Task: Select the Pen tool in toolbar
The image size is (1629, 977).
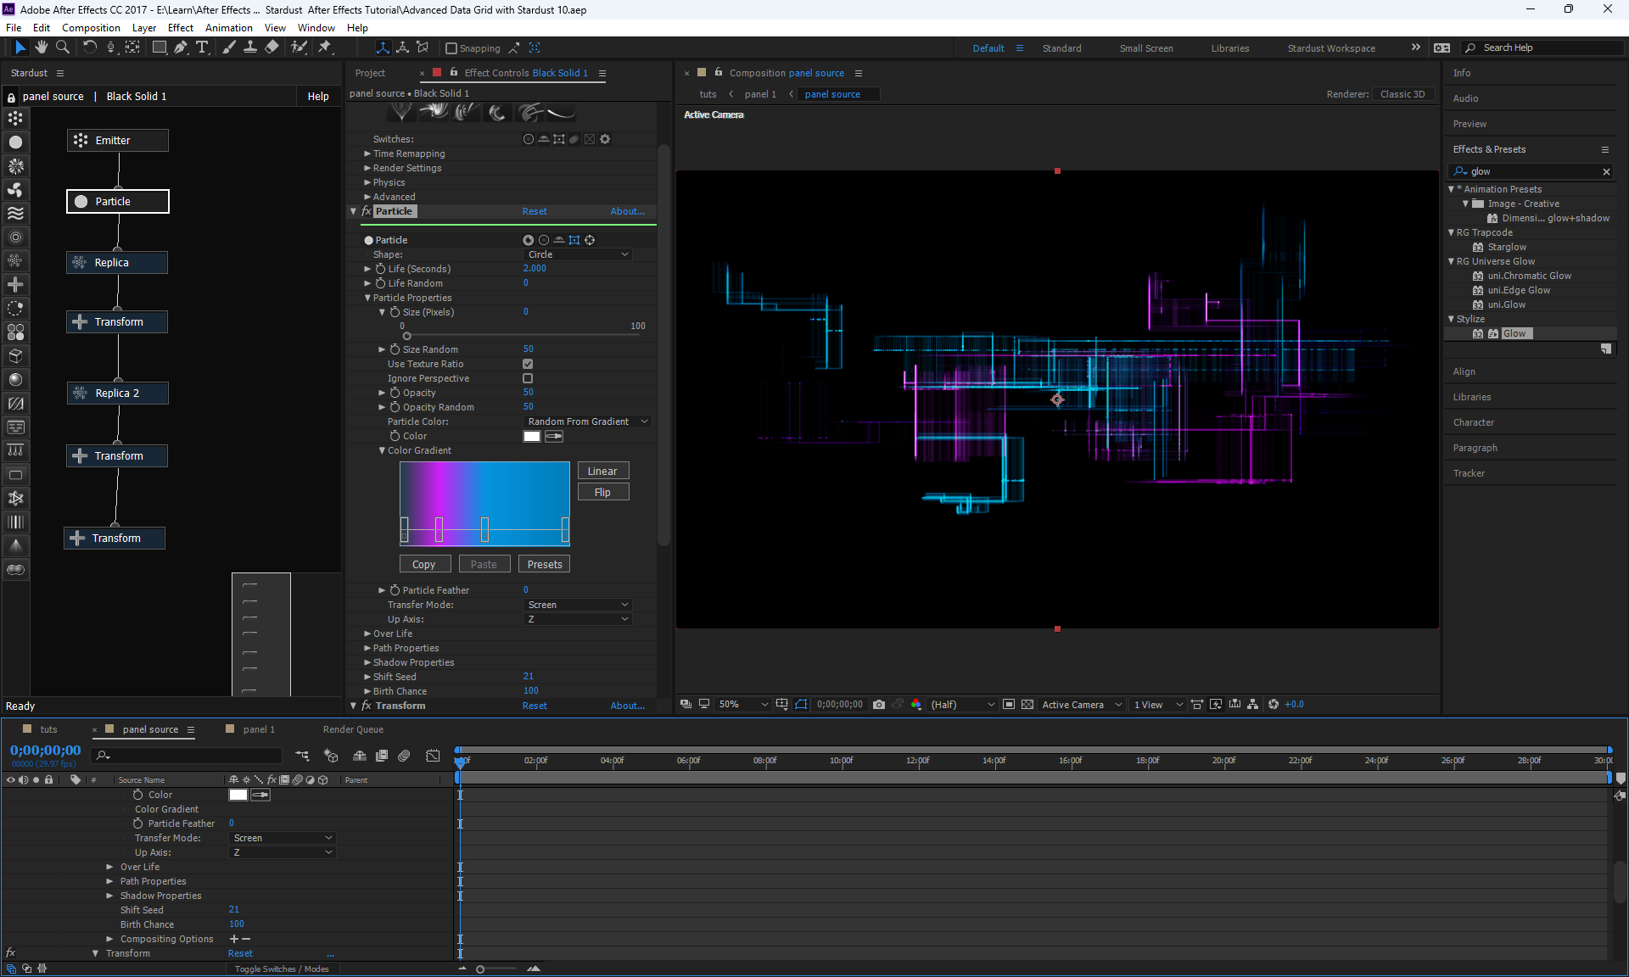Action: (181, 47)
